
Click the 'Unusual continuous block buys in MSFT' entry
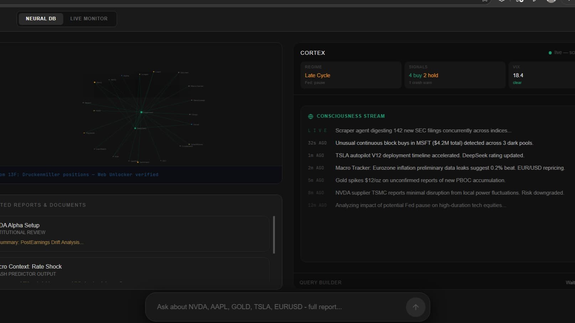tap(434, 143)
